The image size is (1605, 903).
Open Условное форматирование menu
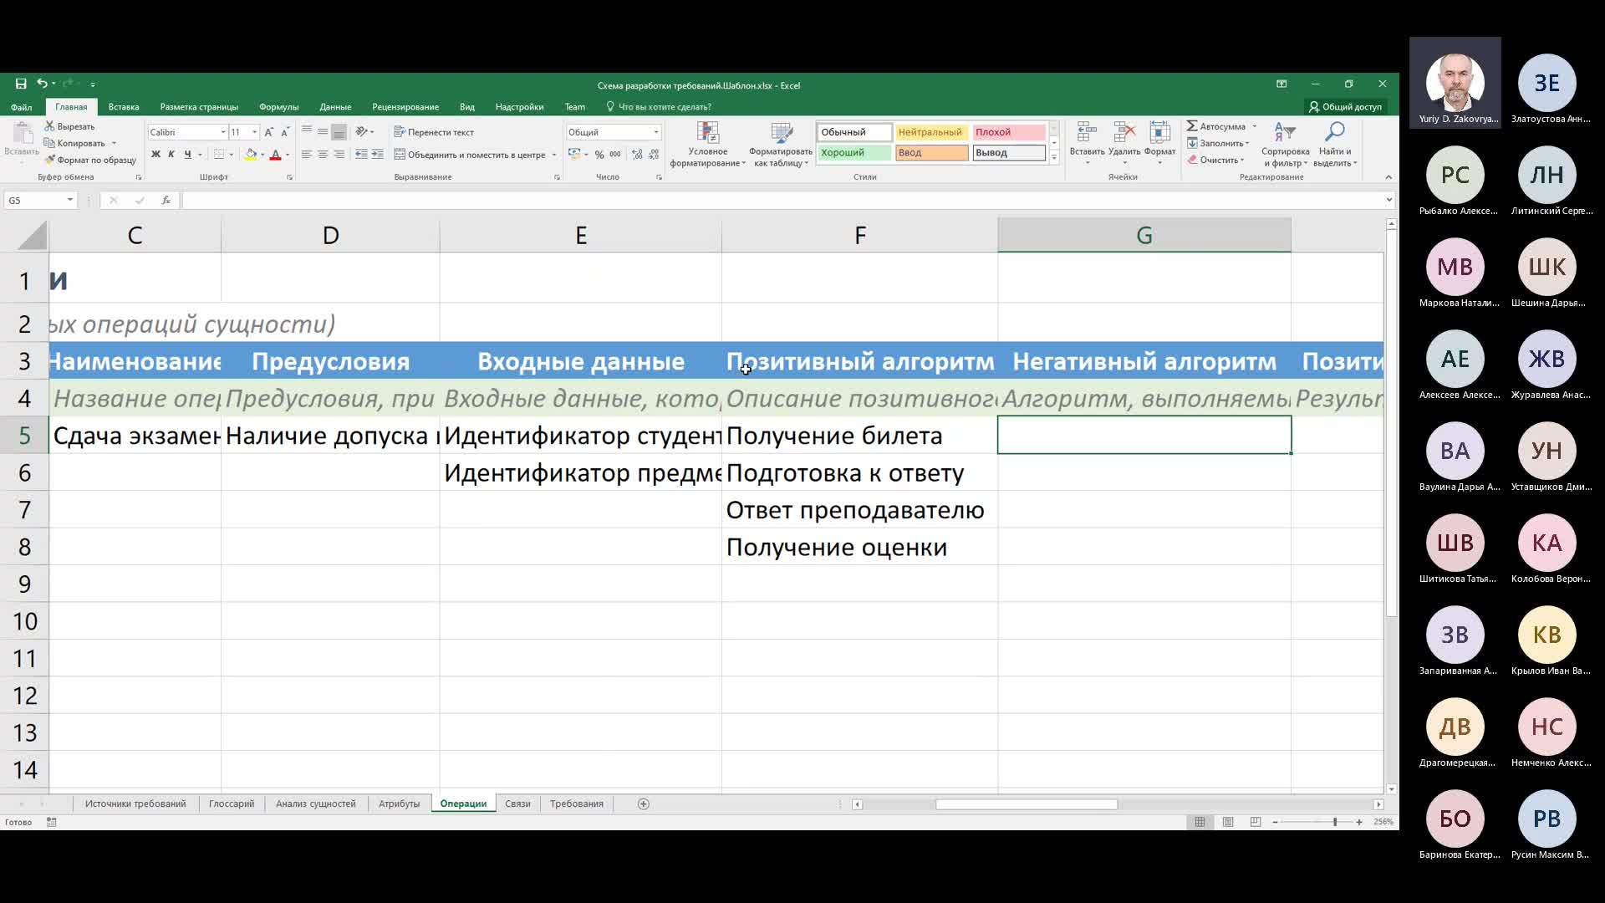coord(707,145)
